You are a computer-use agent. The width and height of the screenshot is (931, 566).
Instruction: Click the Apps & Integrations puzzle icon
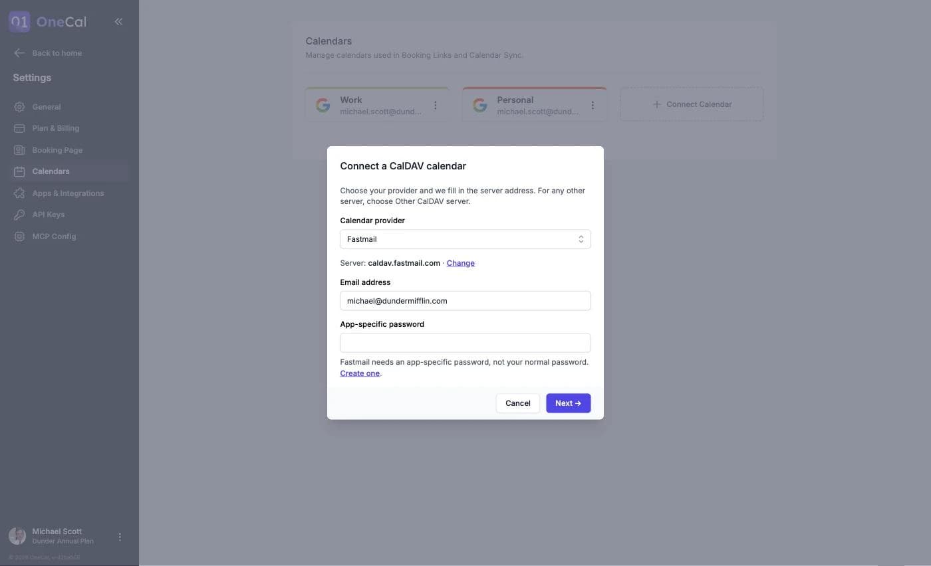[x=19, y=193]
